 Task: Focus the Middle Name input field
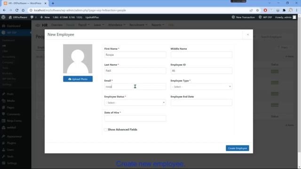point(201,55)
